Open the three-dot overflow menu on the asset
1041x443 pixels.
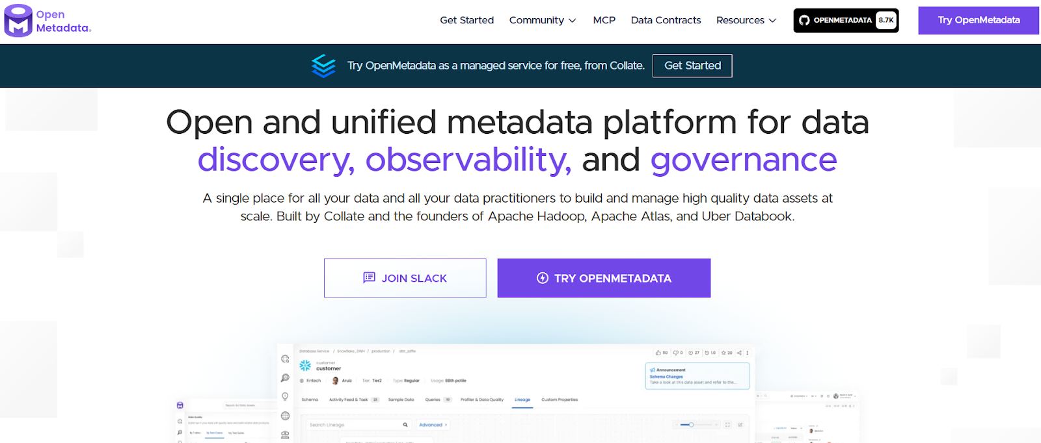tap(747, 353)
